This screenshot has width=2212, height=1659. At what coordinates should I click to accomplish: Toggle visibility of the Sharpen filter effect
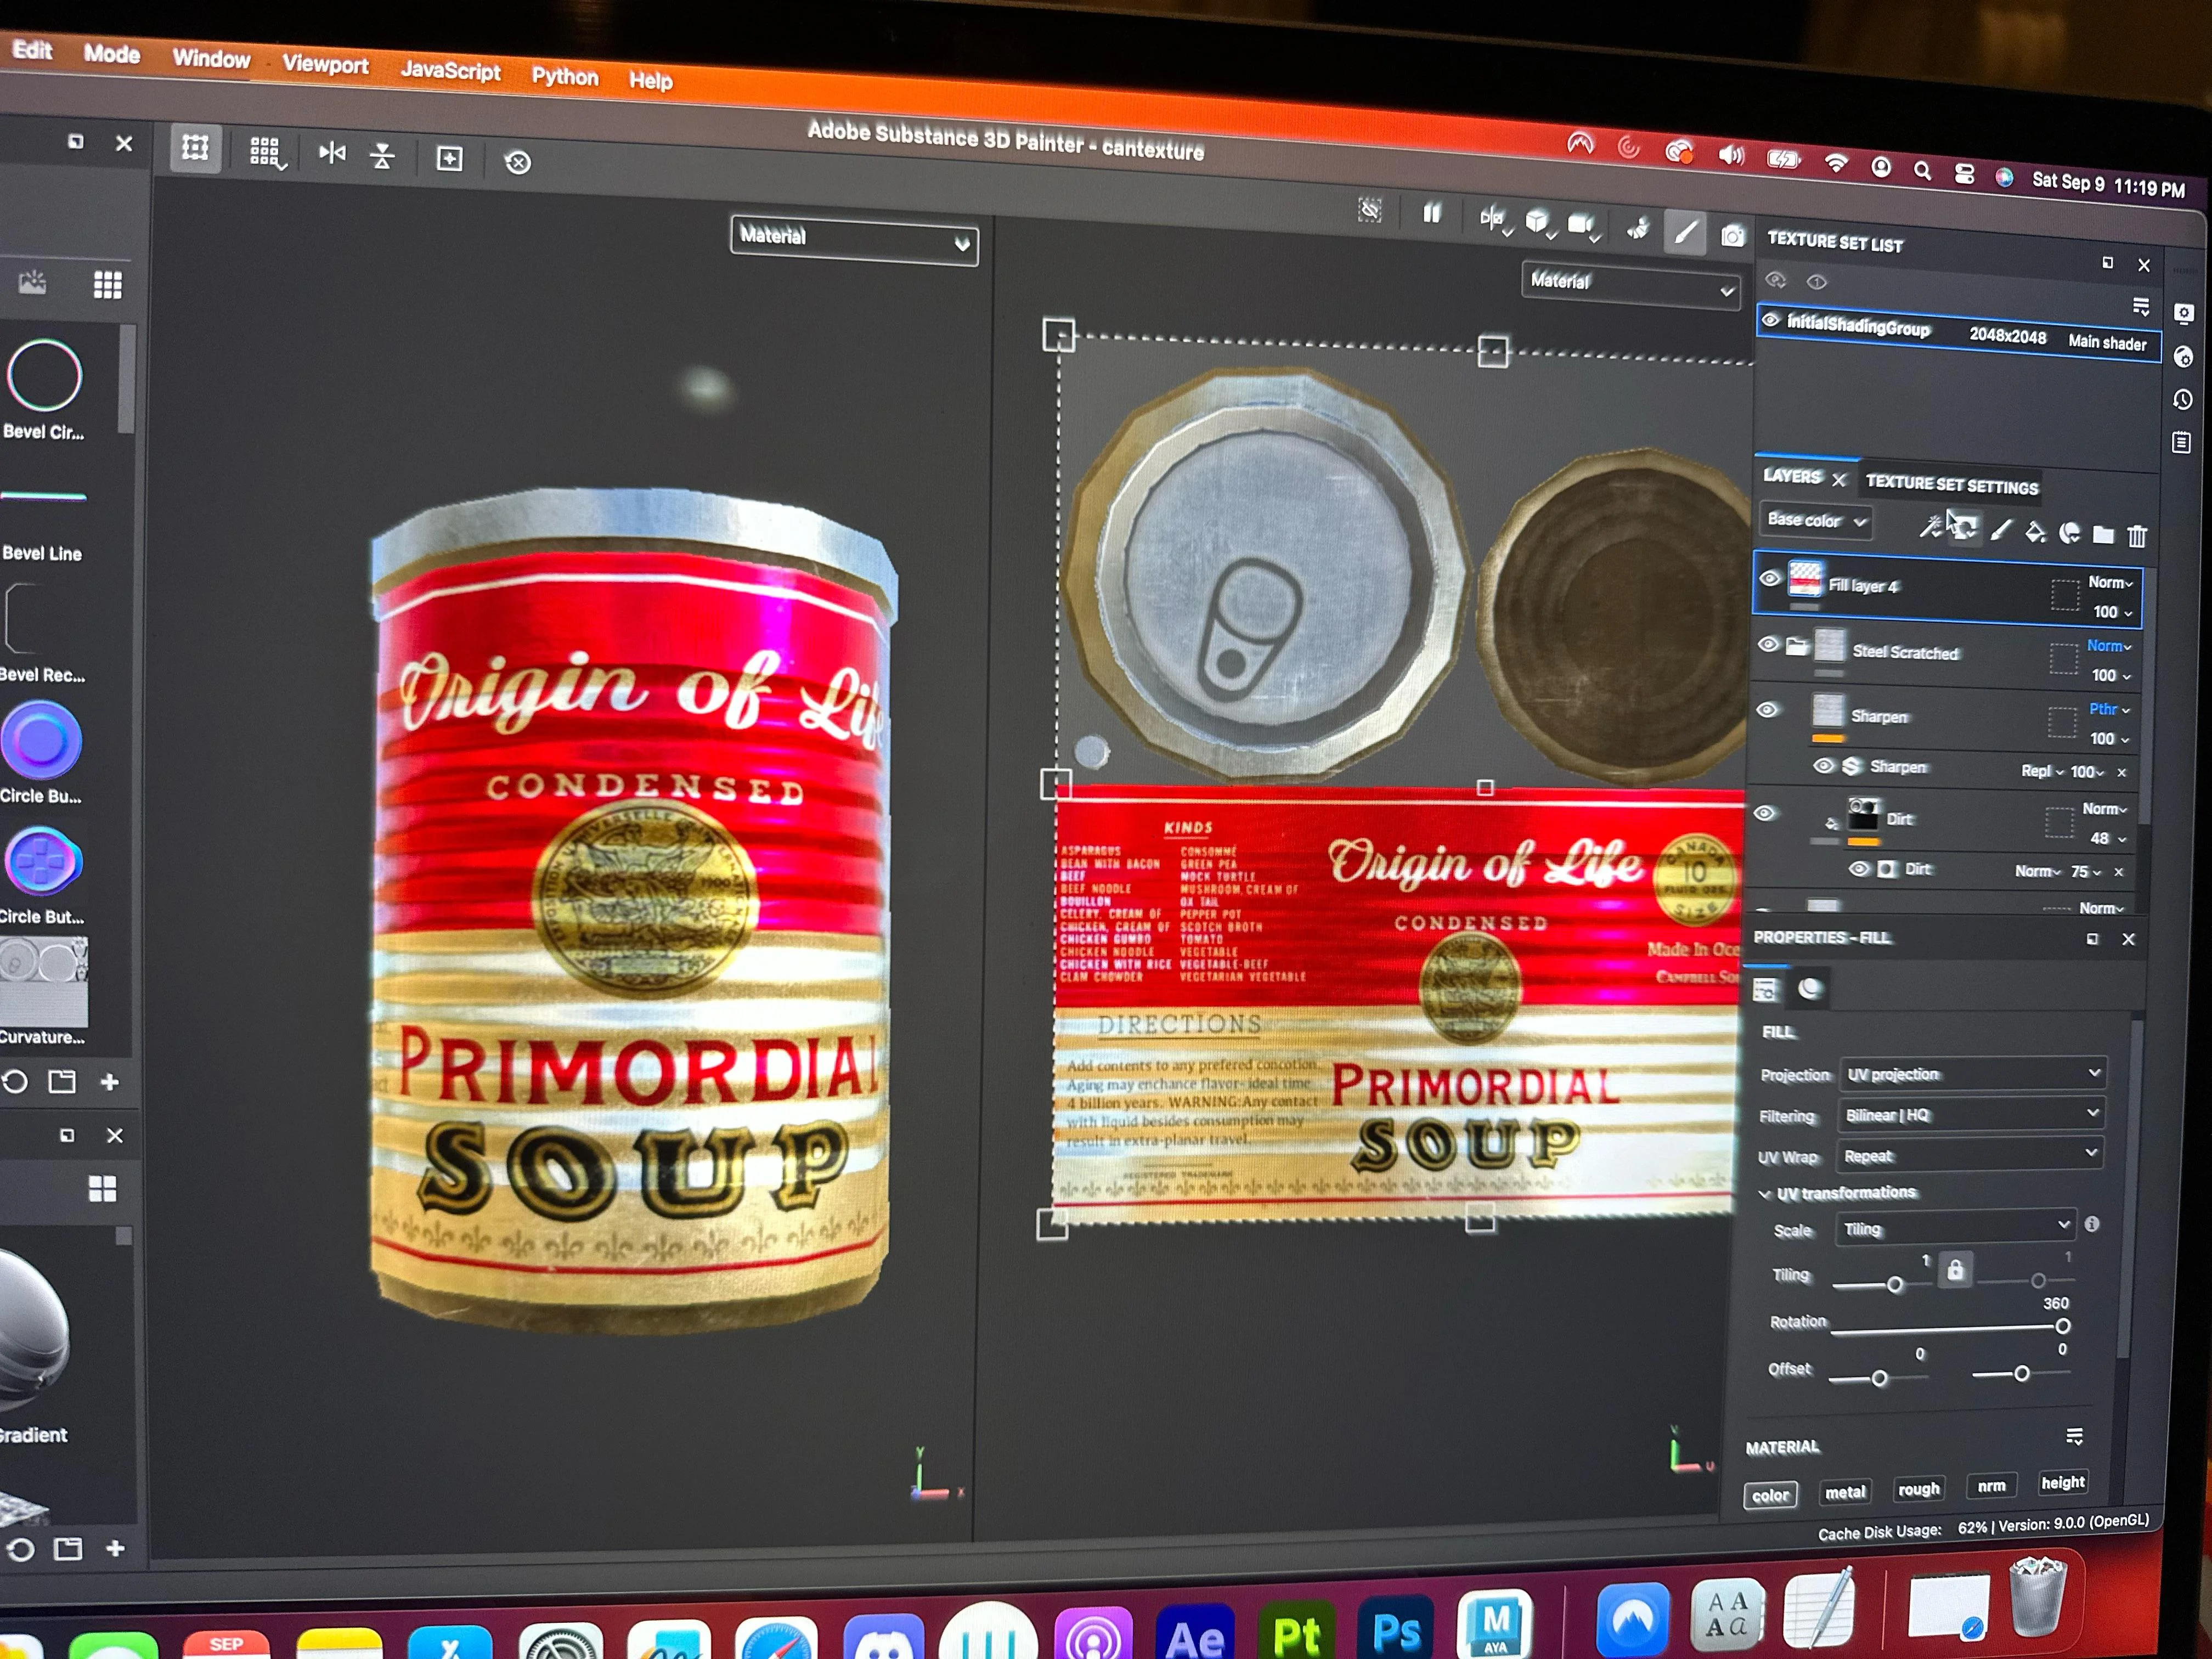click(1823, 765)
